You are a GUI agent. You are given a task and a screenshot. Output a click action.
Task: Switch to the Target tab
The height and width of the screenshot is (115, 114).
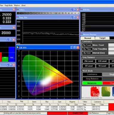coord(102,38)
